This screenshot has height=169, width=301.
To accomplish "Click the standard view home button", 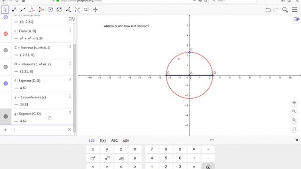I will click(x=294, y=103).
